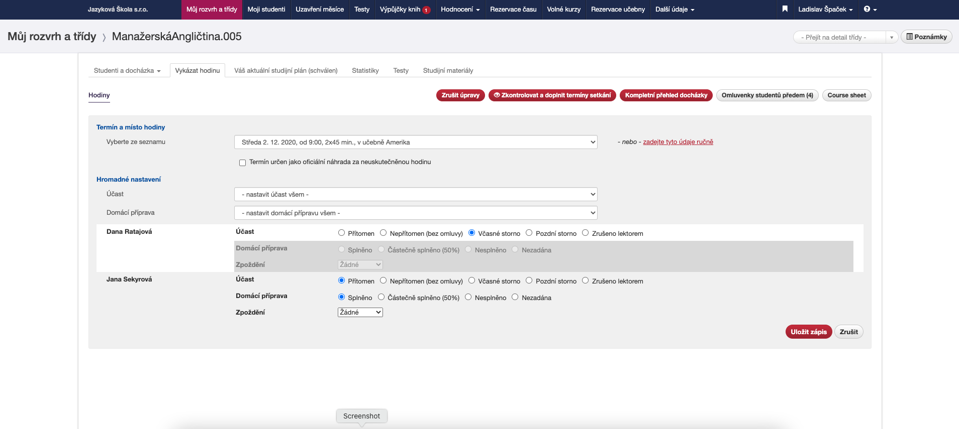Screen dimensions: 959x429
Task: Switch to Studijní materiály tab
Action: (x=448, y=71)
